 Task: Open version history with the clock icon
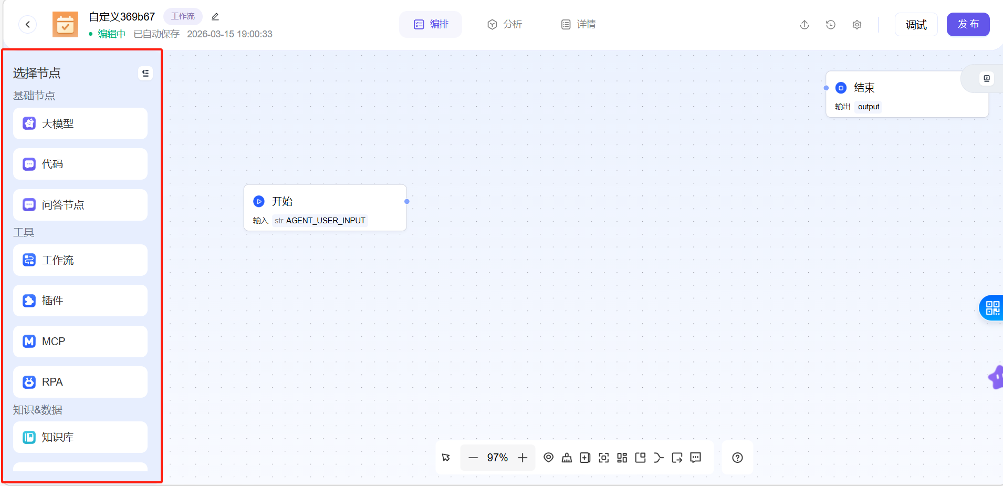coord(830,25)
